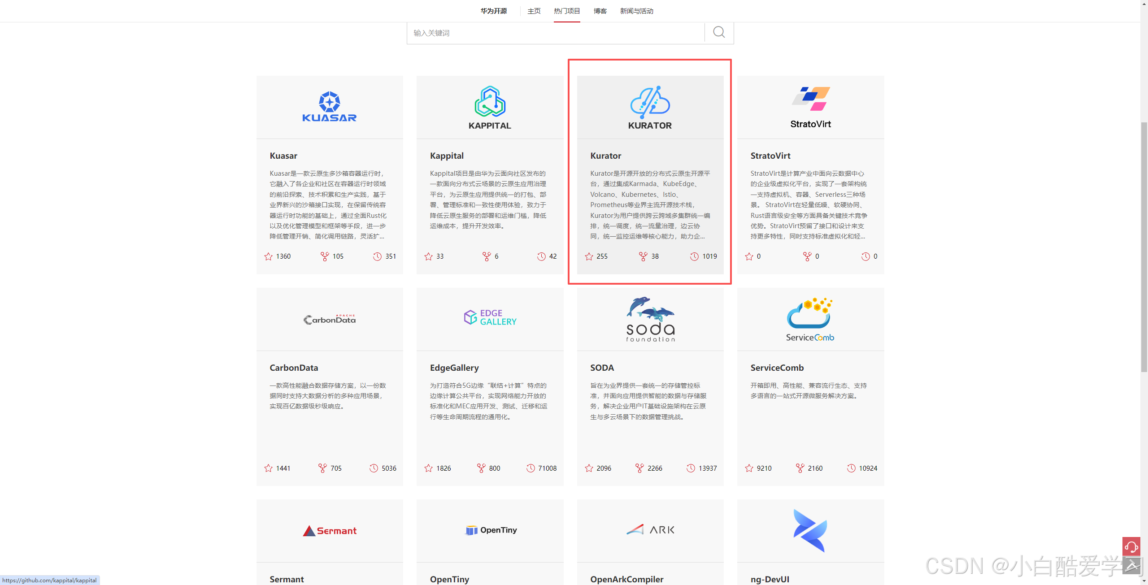Open the Kurator project title link

pyautogui.click(x=605, y=156)
